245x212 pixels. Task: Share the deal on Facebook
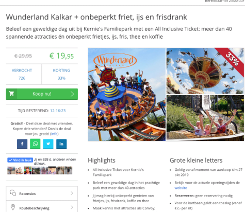click(22, 144)
